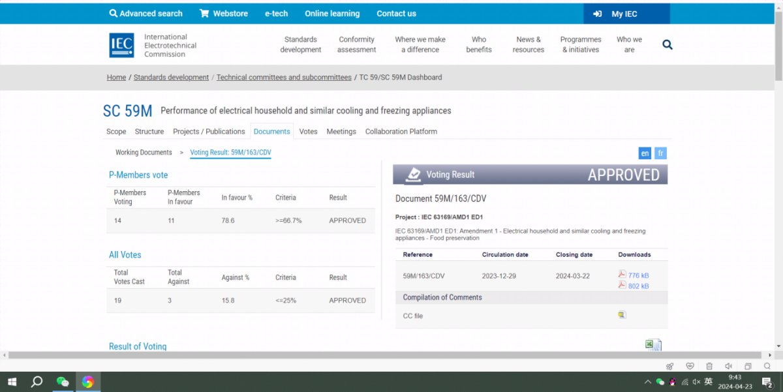Screen dimensions: 783x392
Task: Show hidden system tray icons
Action: click(x=647, y=382)
